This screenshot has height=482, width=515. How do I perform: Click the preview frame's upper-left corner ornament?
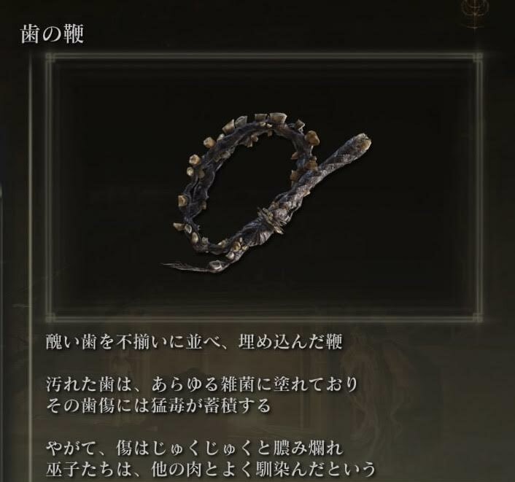(50, 58)
